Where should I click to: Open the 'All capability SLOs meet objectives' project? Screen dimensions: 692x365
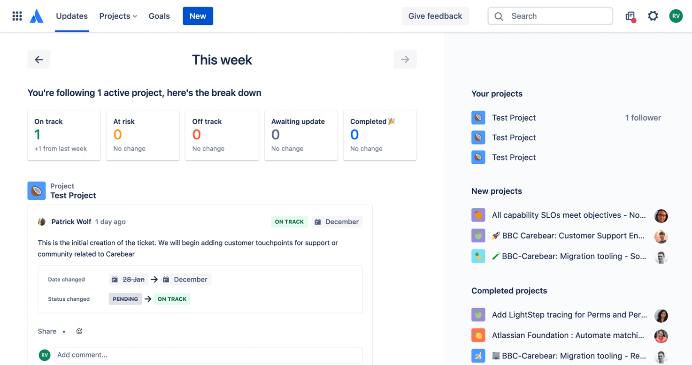click(x=568, y=215)
